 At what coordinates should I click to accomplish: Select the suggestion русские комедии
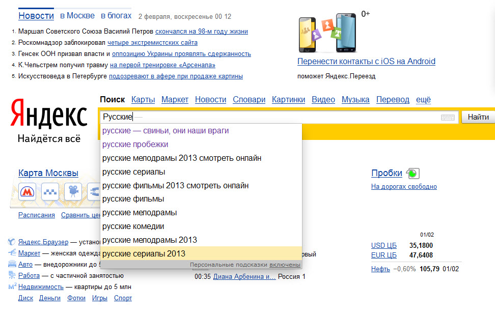[201, 226]
